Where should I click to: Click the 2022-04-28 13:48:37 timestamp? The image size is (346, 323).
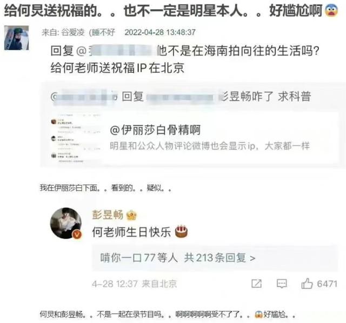click(x=160, y=32)
